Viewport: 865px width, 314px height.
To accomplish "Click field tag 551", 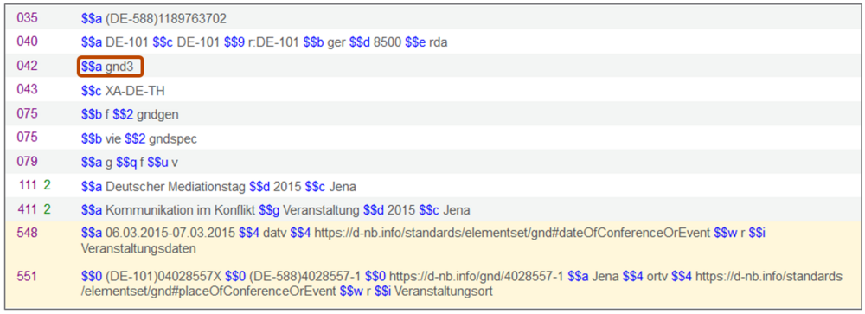I will click(27, 277).
